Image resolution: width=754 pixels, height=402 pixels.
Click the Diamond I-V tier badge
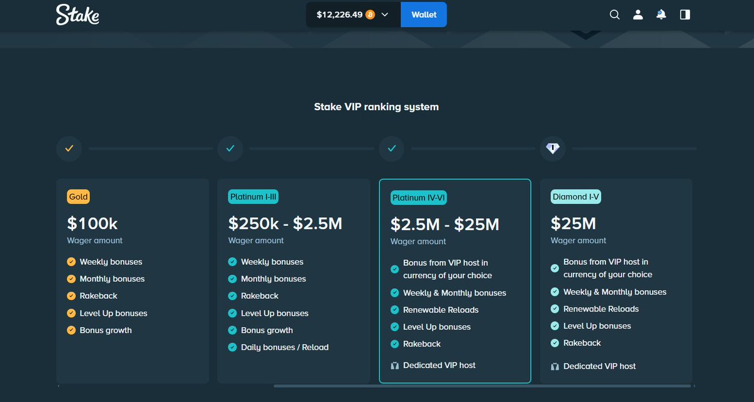tap(575, 197)
